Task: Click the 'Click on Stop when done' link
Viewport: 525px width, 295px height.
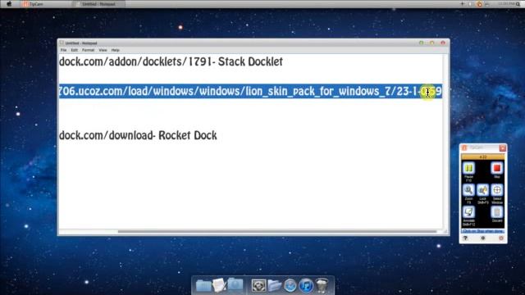Action: (483, 231)
